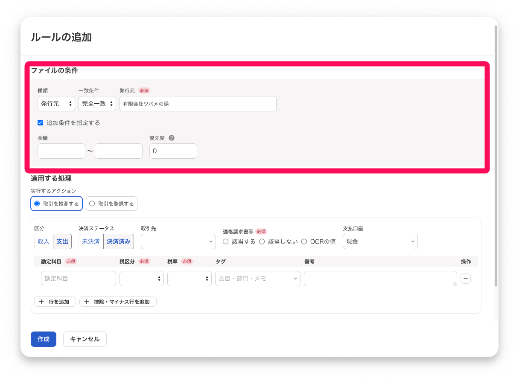Click the 適用する処理 heading
519x381 pixels.
(51, 178)
